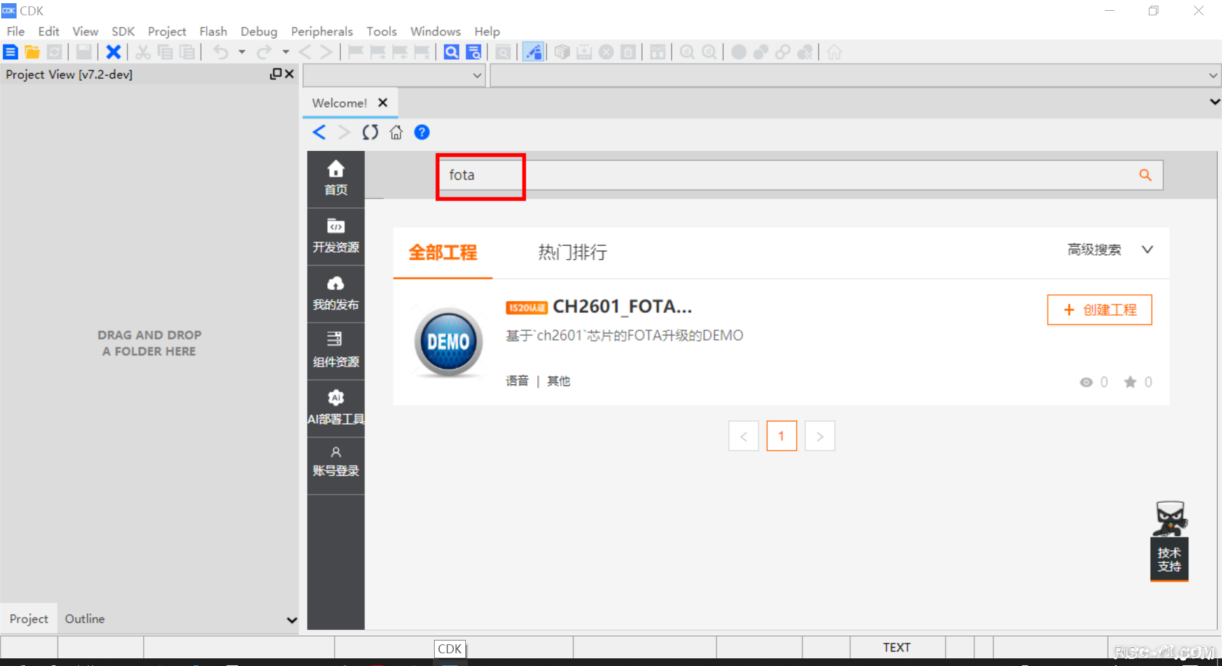The width and height of the screenshot is (1222, 666).
Task: Open the CH2601_FOTA project title link
Action: [622, 307]
